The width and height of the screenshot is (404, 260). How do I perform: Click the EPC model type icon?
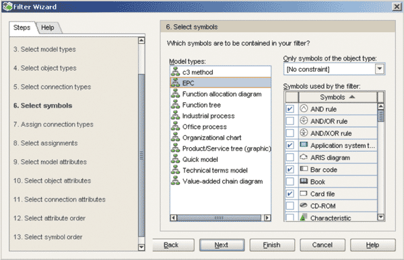click(176, 83)
